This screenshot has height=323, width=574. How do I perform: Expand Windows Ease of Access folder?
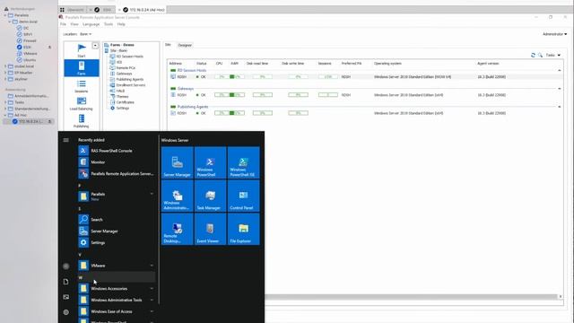point(116,311)
